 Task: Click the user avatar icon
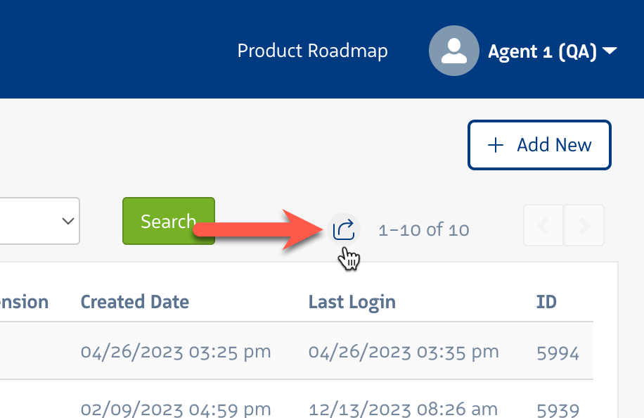point(454,51)
